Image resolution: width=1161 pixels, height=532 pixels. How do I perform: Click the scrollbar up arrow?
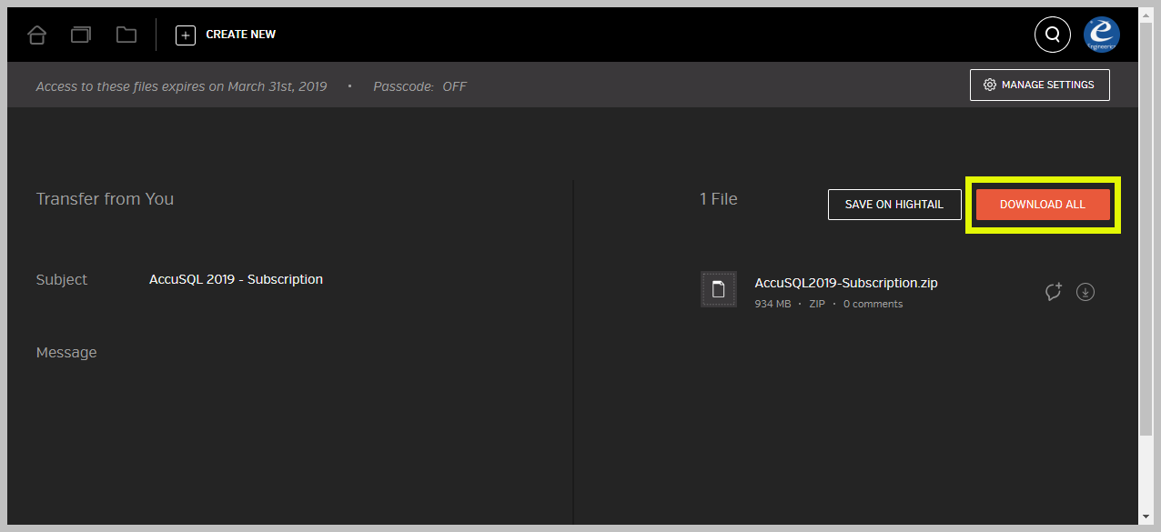point(1146,15)
